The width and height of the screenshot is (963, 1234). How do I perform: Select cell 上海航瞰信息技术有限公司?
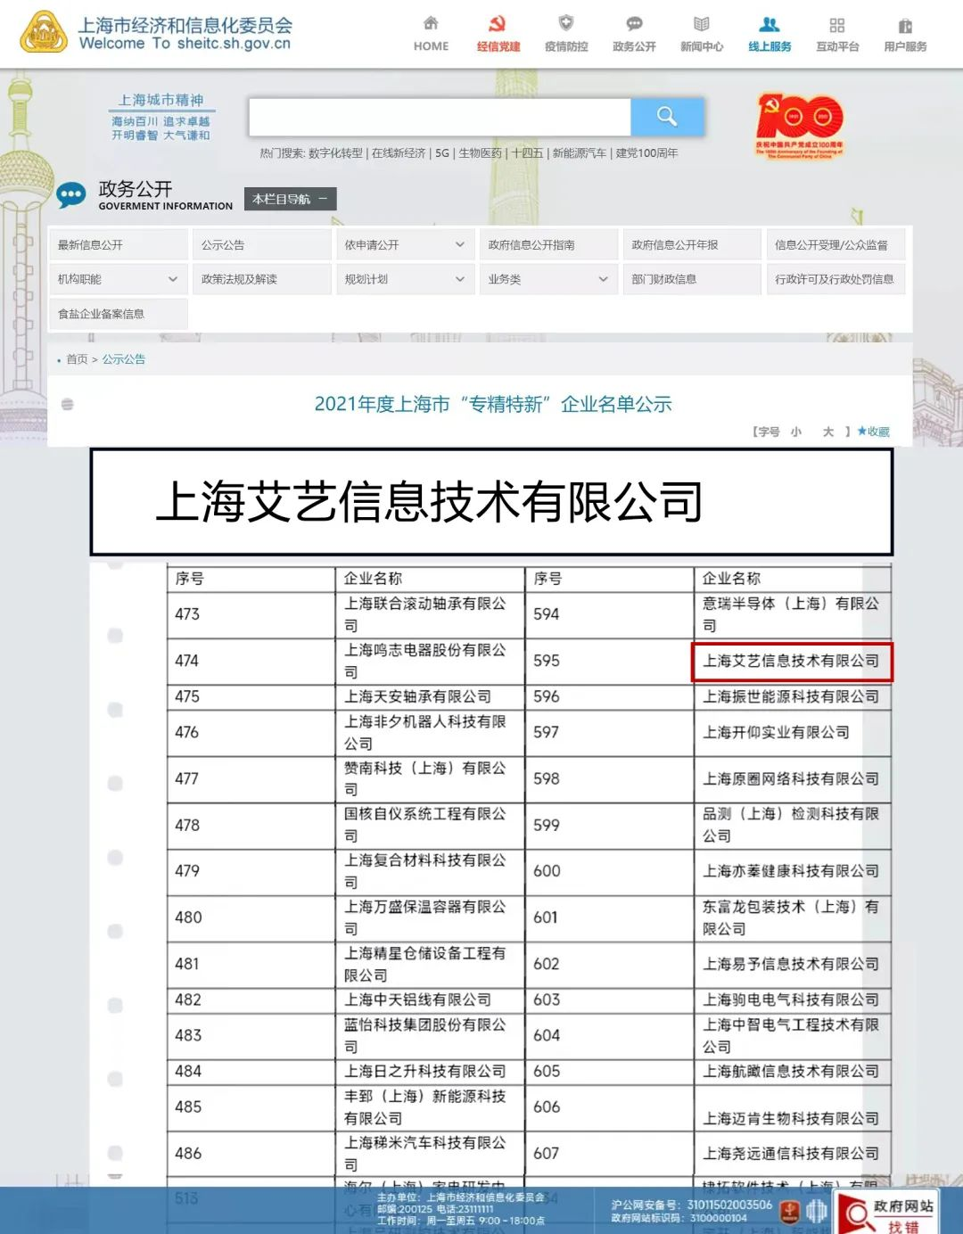(792, 1071)
